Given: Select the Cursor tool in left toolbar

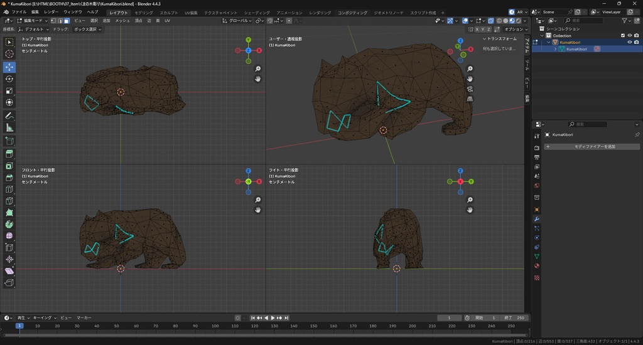Looking at the screenshot, I should 9,54.
